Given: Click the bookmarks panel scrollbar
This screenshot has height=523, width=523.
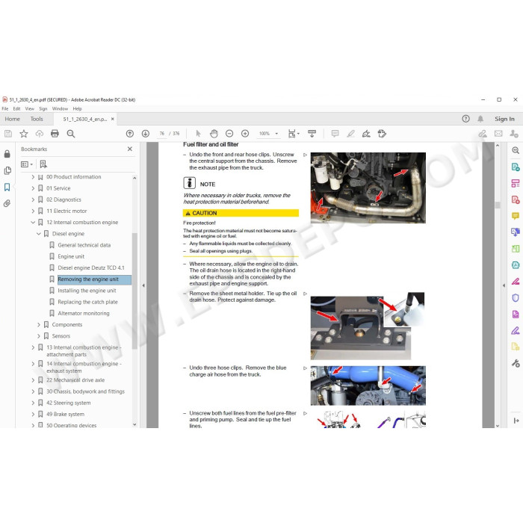Looking at the screenshot, I should [134, 291].
